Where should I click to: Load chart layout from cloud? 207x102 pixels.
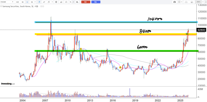pyautogui.click(x=186, y=2)
